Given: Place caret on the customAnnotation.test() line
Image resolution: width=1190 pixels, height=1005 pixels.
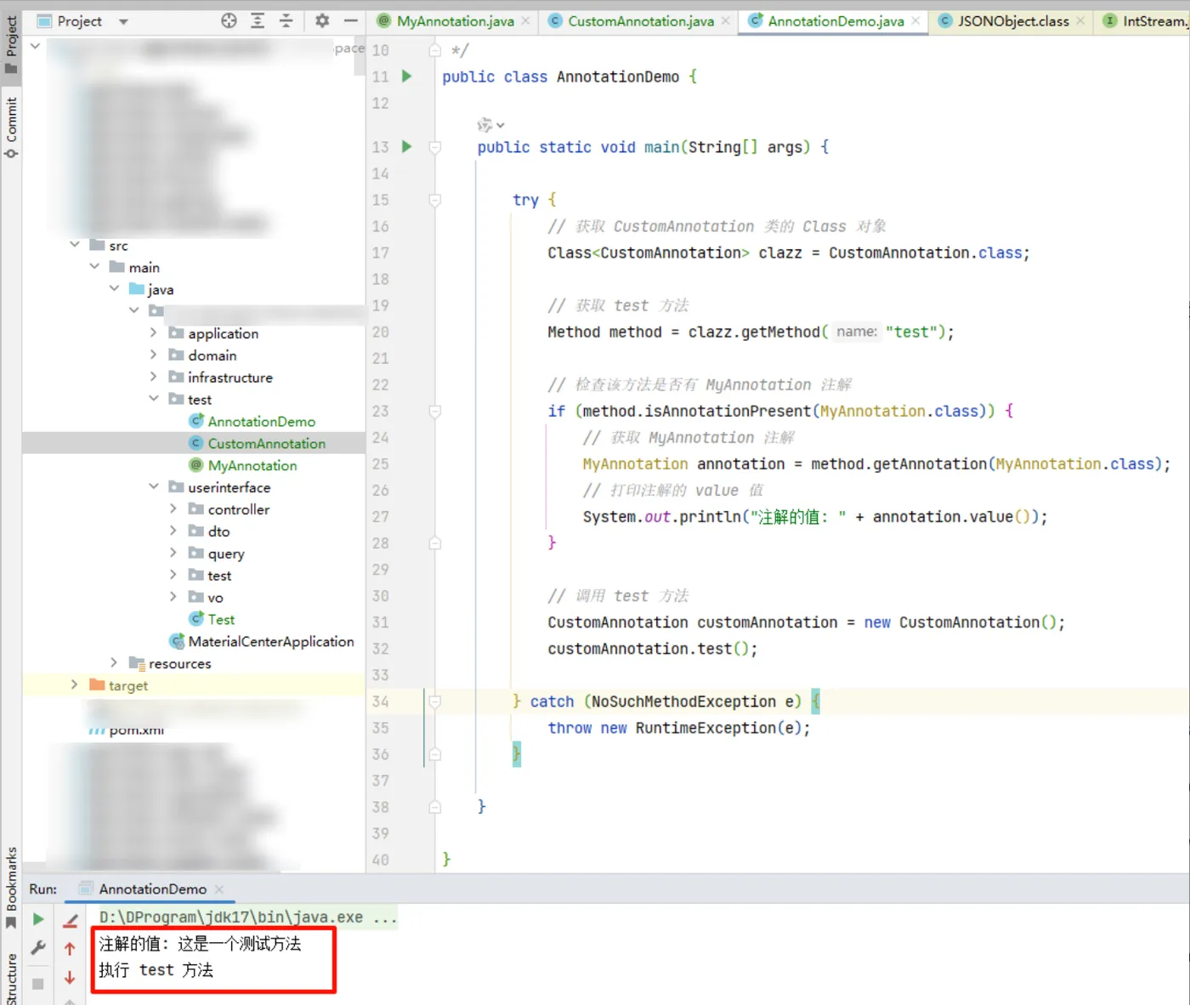Looking at the screenshot, I should [x=652, y=649].
